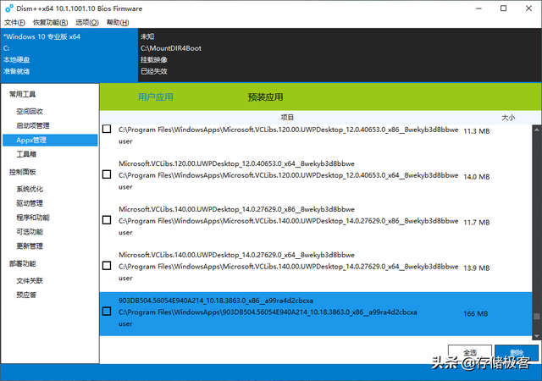542x381 pixels.
Task: Select checkbox for 903DB504 package row
Action: click(x=107, y=312)
